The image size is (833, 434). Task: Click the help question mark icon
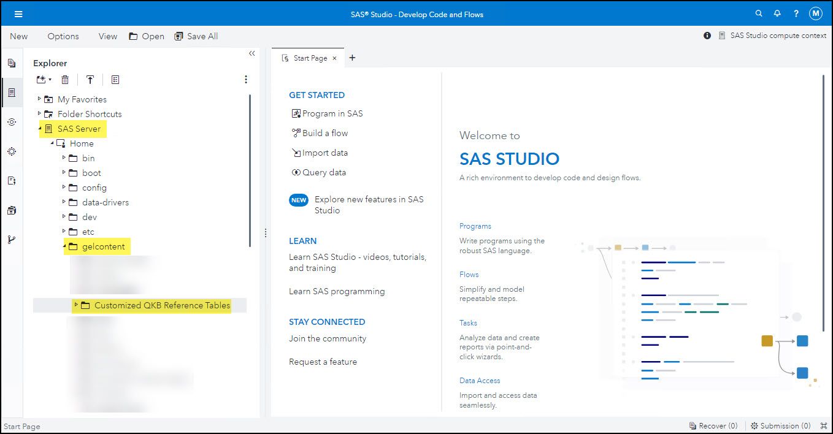[x=796, y=13]
